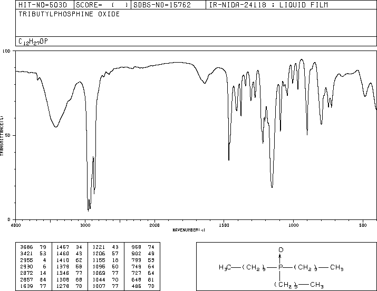Select the 1346 table entry

63,273
